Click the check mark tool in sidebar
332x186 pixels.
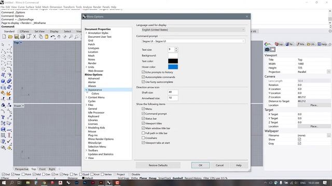coord(9,142)
